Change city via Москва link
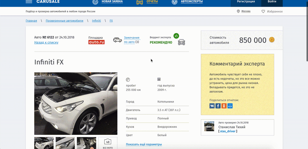The height and width of the screenshot is (149, 308). (x=246, y=11)
